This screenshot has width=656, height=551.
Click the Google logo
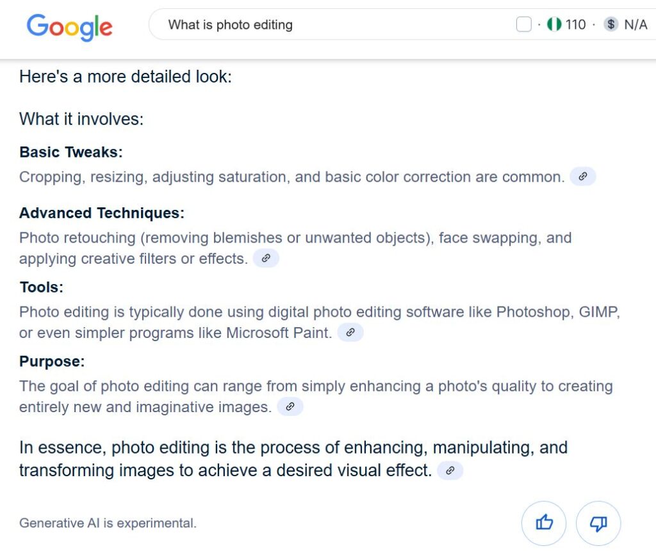69,26
